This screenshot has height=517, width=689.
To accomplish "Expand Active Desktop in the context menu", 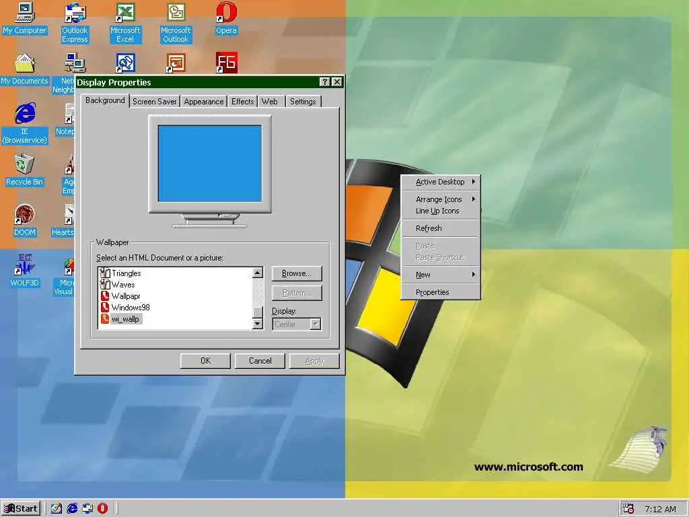I will [x=441, y=182].
